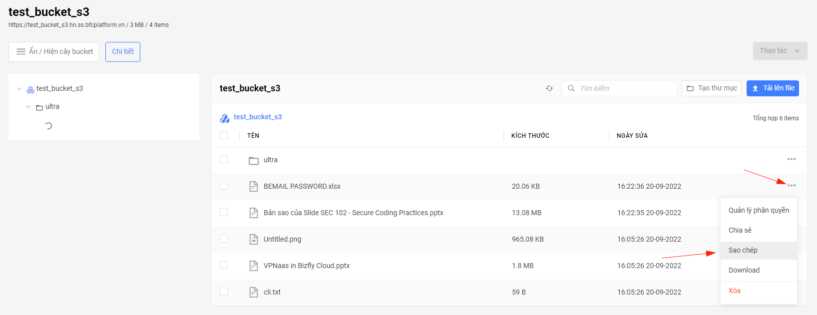The image size is (817, 315).
Task: Click date 16:22:35 20-09-2022
Action: [649, 213]
